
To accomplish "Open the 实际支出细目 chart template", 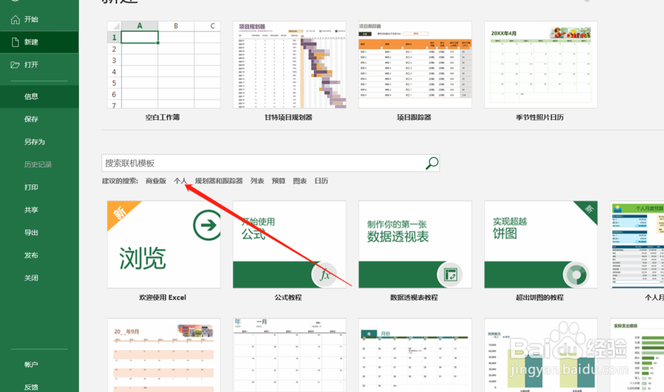I will pyautogui.click(x=637, y=356).
